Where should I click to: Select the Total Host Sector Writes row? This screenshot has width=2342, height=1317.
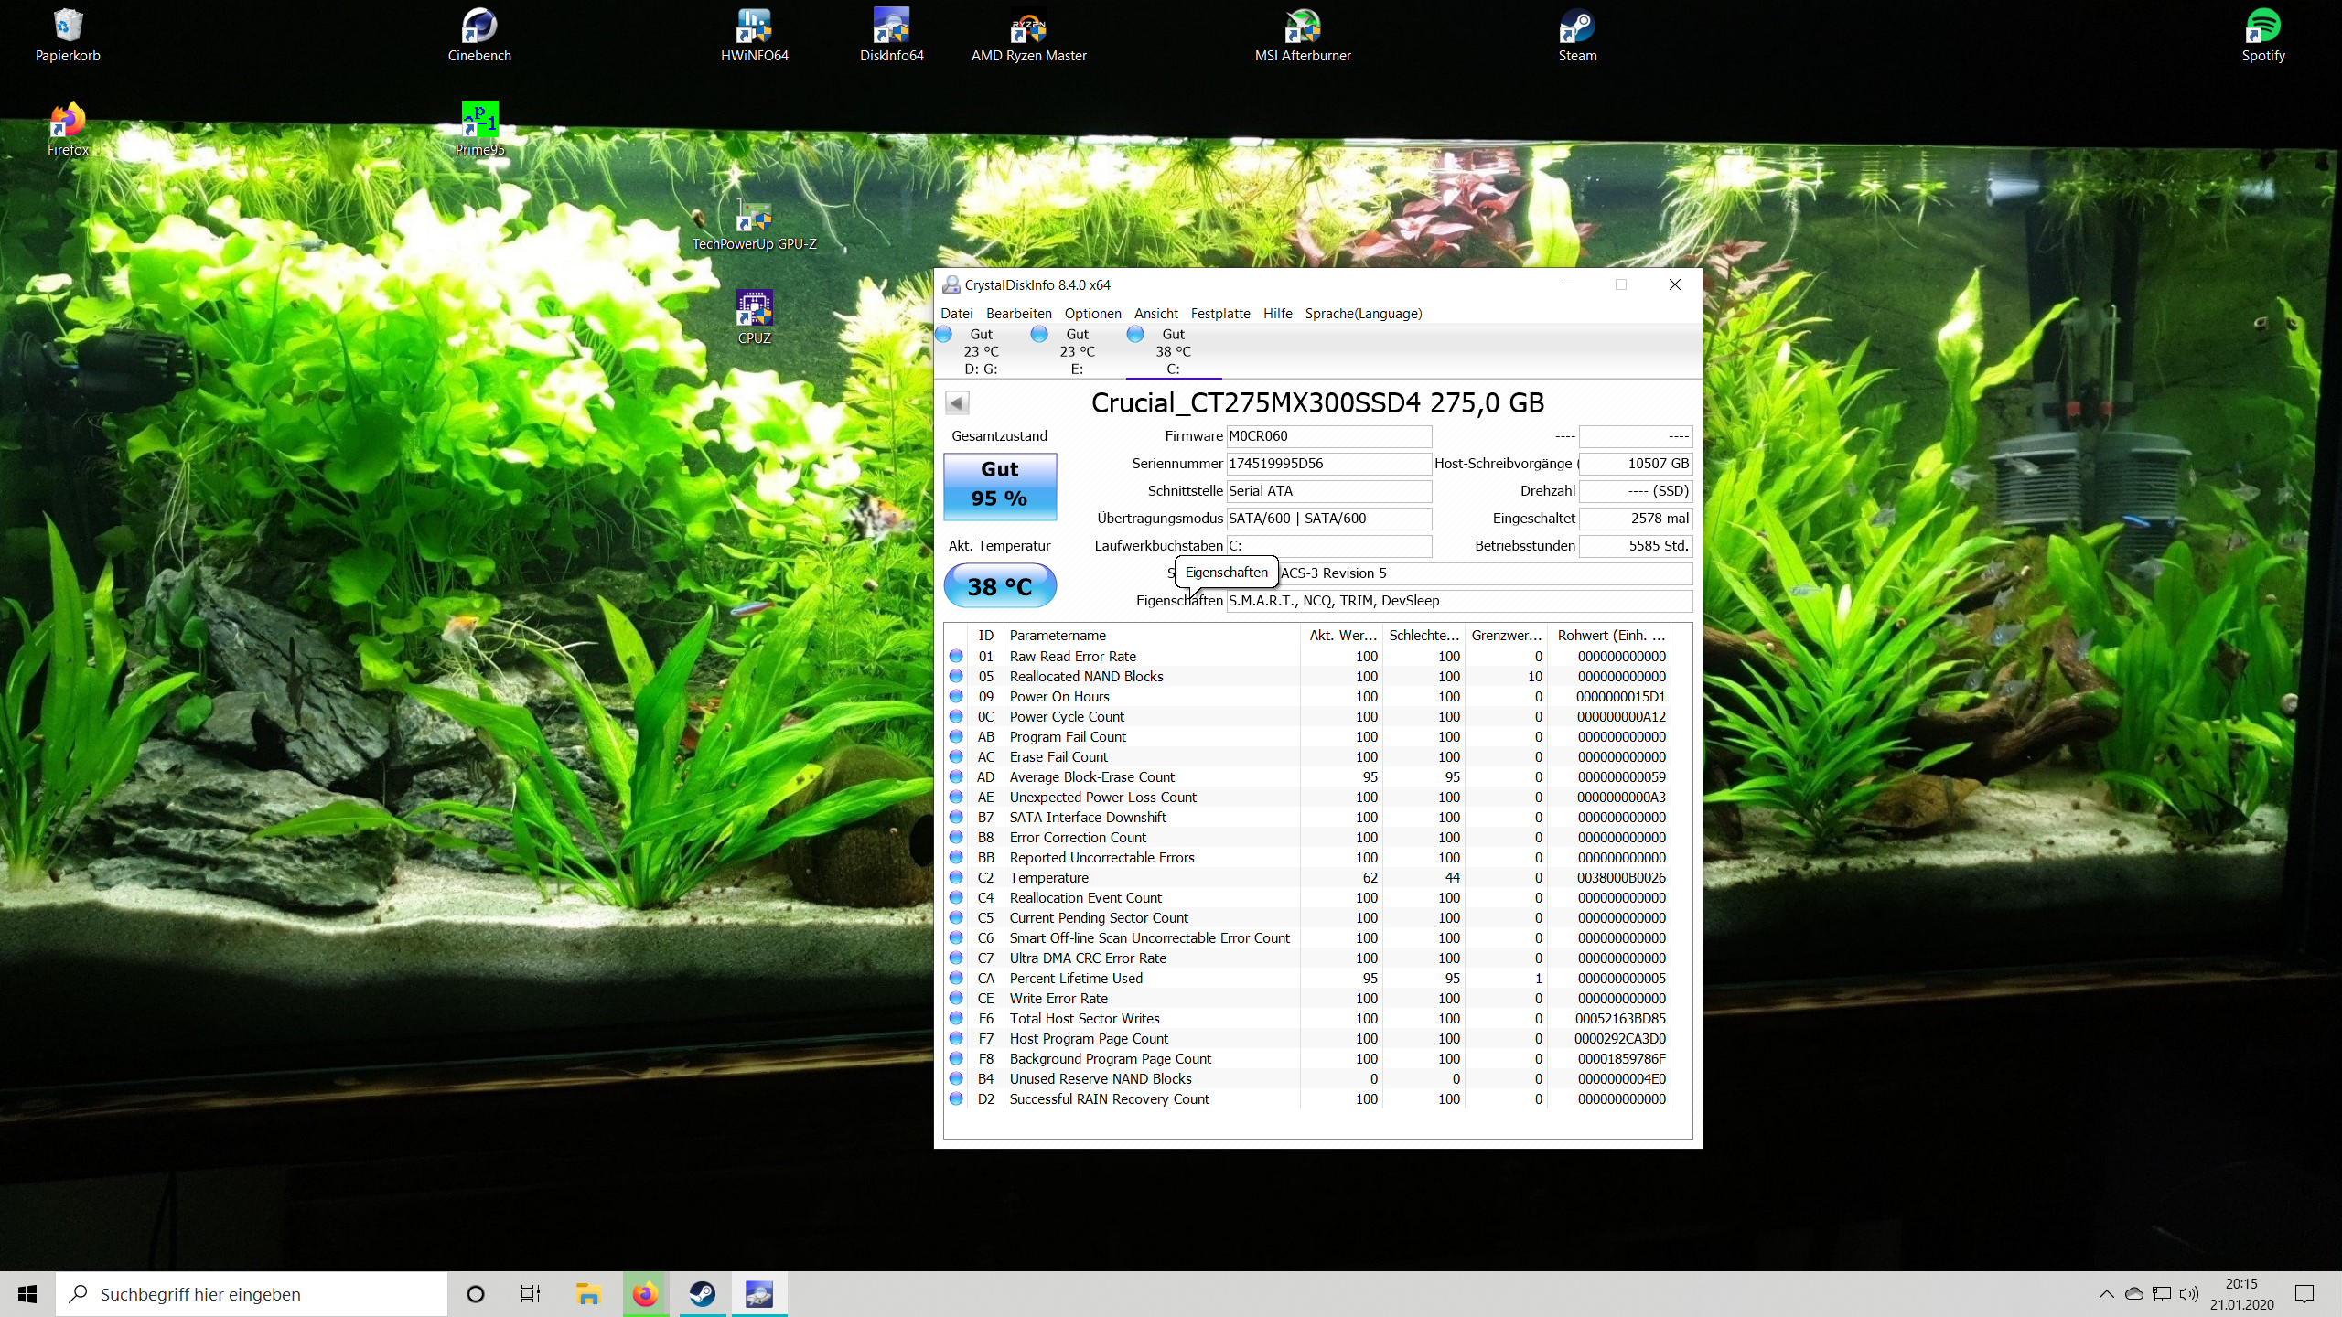coord(1307,1018)
